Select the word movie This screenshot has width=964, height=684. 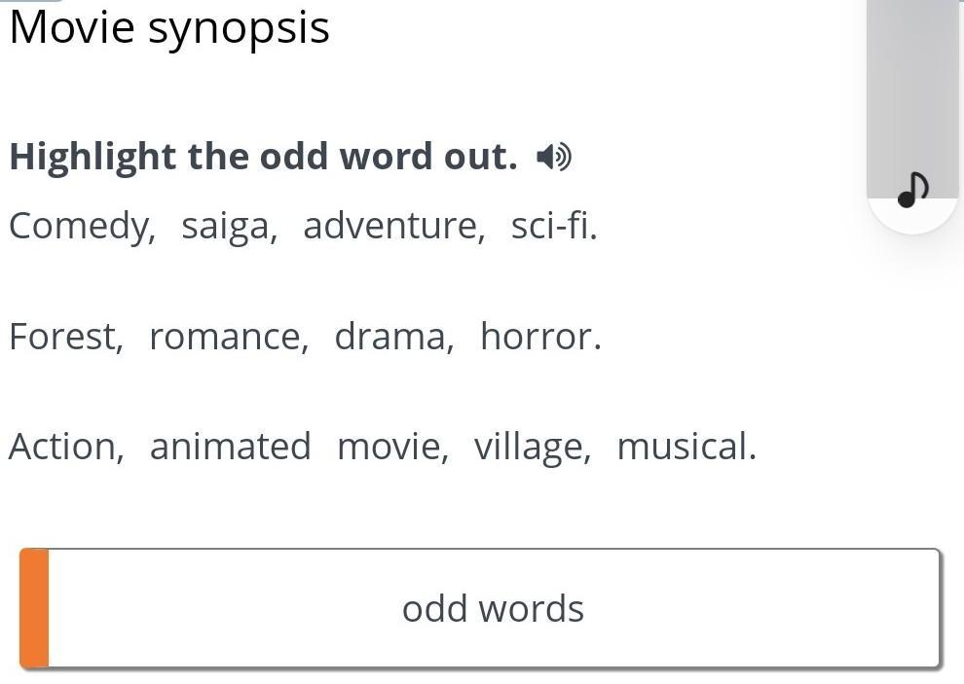point(391,447)
